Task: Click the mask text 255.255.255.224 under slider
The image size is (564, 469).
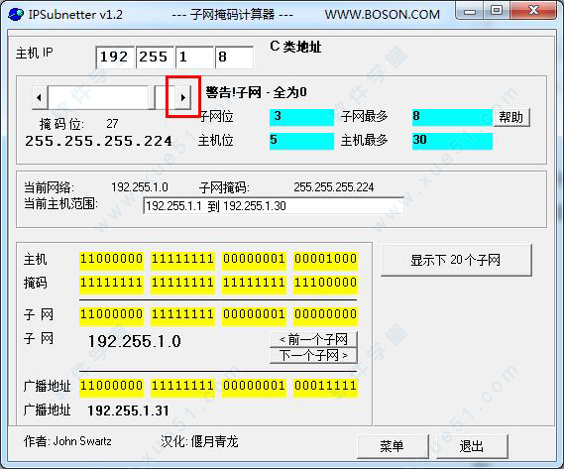Action: [98, 141]
